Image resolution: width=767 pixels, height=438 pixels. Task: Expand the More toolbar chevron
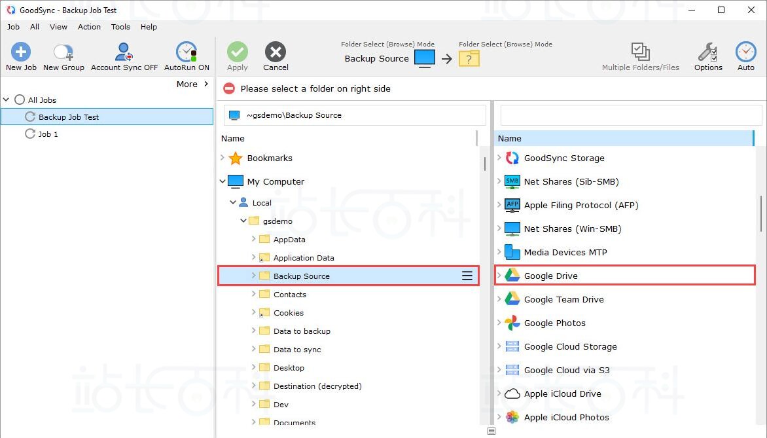pyautogui.click(x=206, y=84)
